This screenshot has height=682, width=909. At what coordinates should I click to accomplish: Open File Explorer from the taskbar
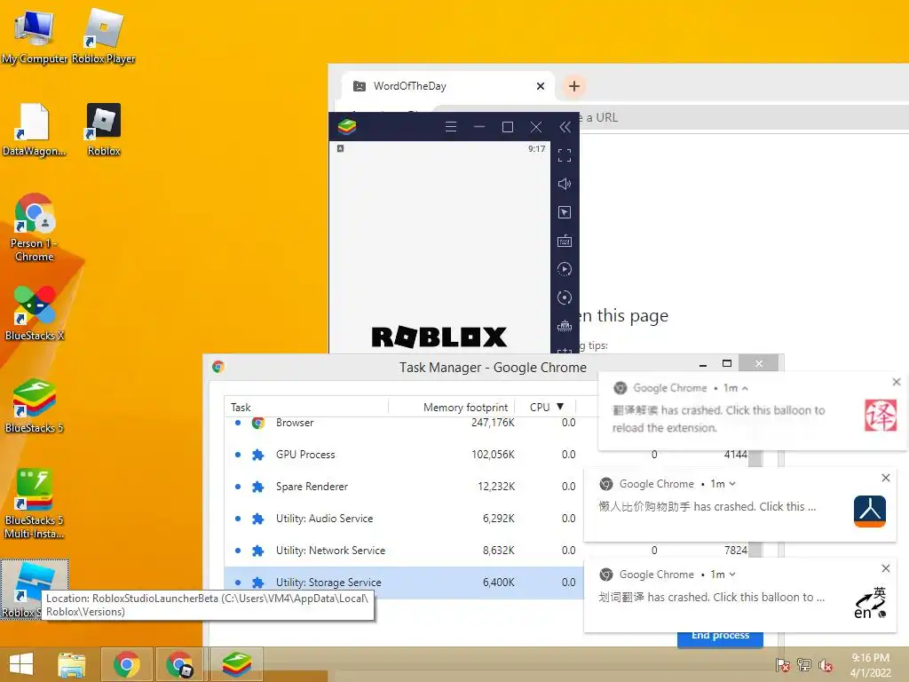tap(71, 664)
